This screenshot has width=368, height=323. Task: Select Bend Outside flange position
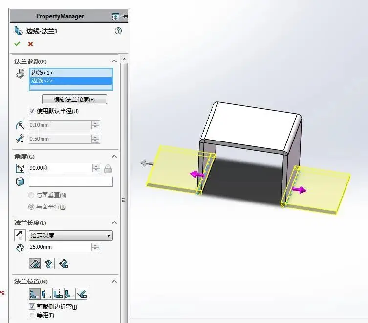pyautogui.click(x=58, y=294)
